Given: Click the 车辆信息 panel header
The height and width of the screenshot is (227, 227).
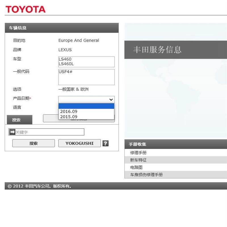Looking at the screenshot, I should (x=62, y=28).
